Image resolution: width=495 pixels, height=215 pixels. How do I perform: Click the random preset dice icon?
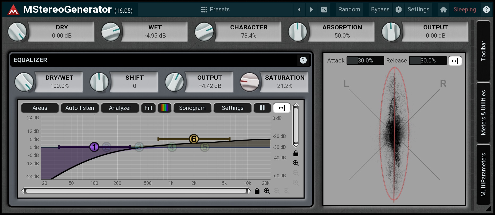click(324, 10)
